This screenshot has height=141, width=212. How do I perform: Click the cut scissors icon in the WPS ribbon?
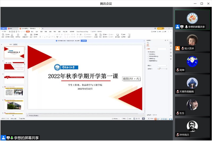click(x=6, y=34)
